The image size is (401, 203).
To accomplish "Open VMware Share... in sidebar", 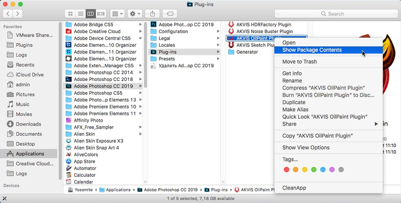I will (x=30, y=35).
